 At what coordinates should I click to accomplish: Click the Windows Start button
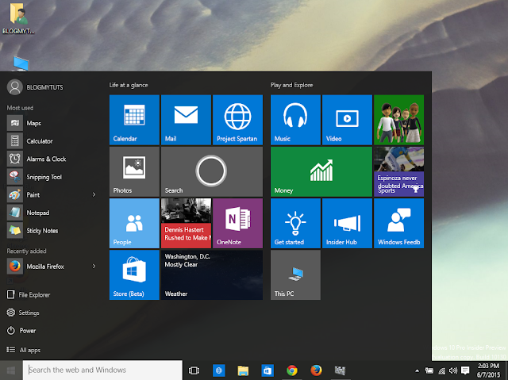pyautogui.click(x=11, y=370)
